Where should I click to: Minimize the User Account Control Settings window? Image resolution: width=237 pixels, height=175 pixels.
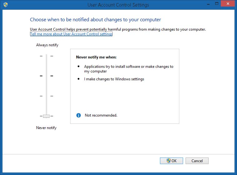[208, 4]
